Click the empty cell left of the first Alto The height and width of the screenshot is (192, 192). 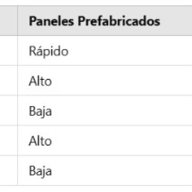[x=9, y=81]
